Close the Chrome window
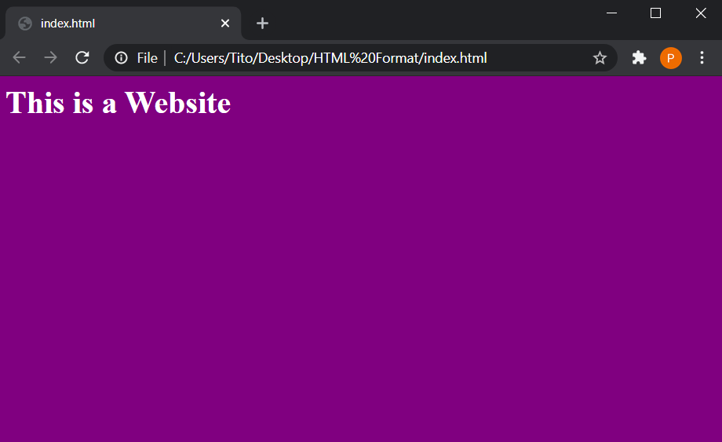 tap(701, 13)
